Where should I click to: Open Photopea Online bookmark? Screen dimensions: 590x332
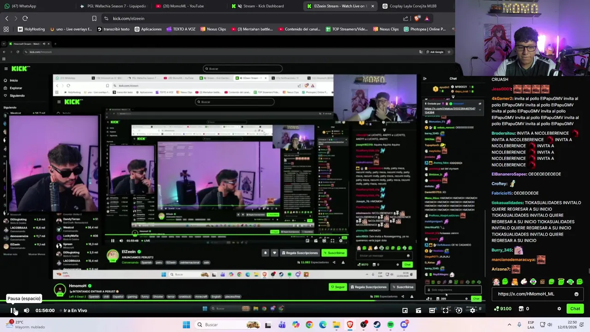click(425, 29)
